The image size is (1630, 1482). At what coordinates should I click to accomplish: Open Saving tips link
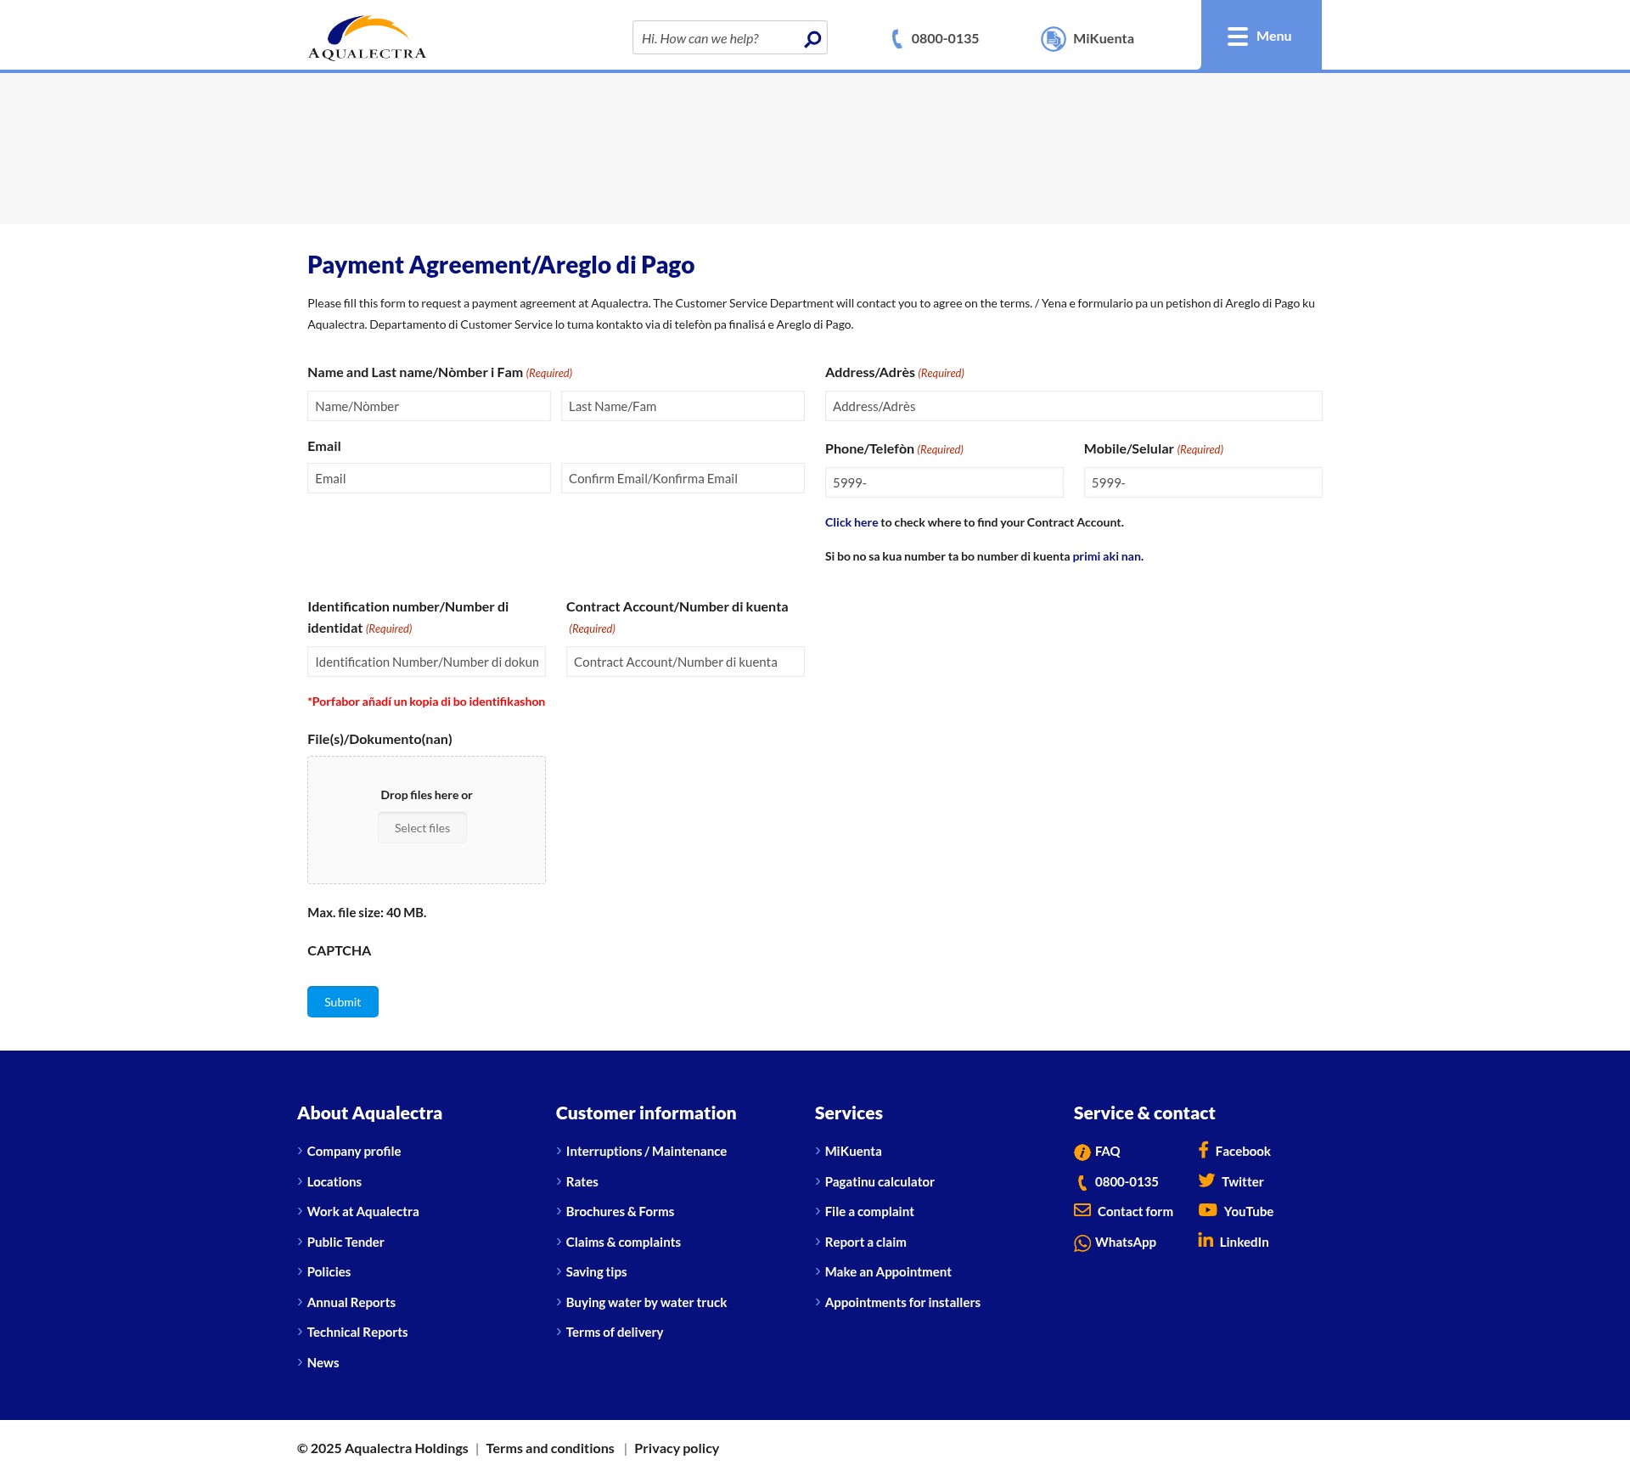point(596,1272)
